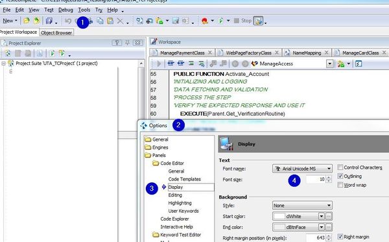This screenshot has height=242, width=389.
Task: Click highlighted icon right of Stop
Action: click(258, 21)
